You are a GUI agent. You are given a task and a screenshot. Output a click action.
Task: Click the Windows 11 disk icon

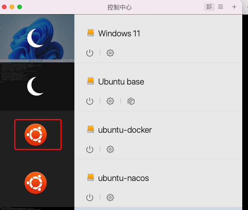[90, 33]
